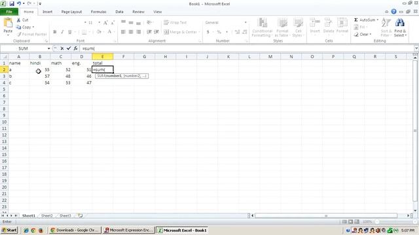Click Select All corner of the grid
This screenshot has width=419, height=235.
point(4,57)
